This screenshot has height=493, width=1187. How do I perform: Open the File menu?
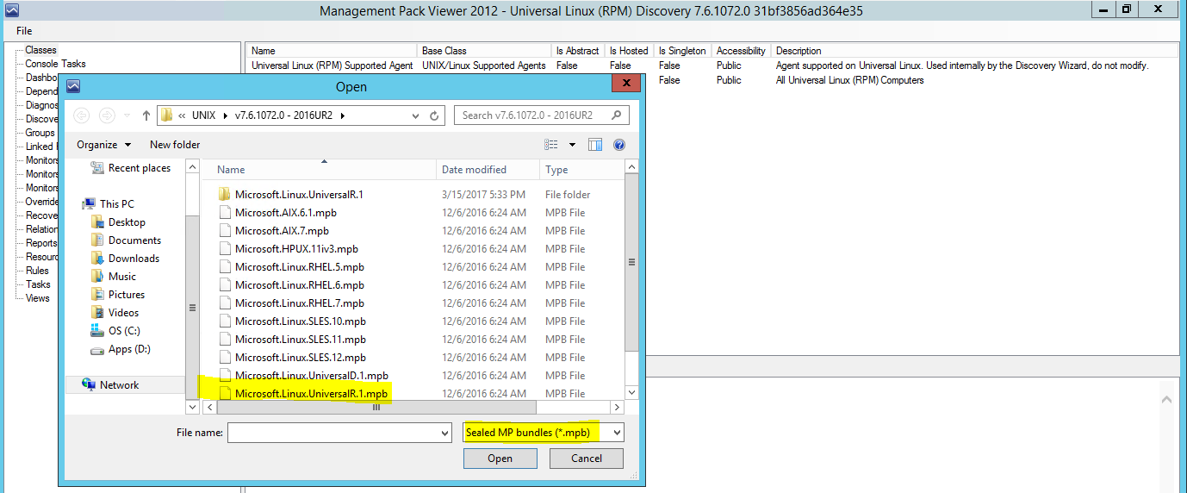24,31
